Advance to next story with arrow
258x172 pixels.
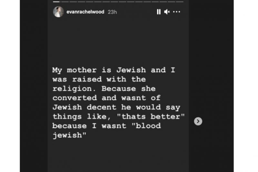pyautogui.click(x=198, y=121)
